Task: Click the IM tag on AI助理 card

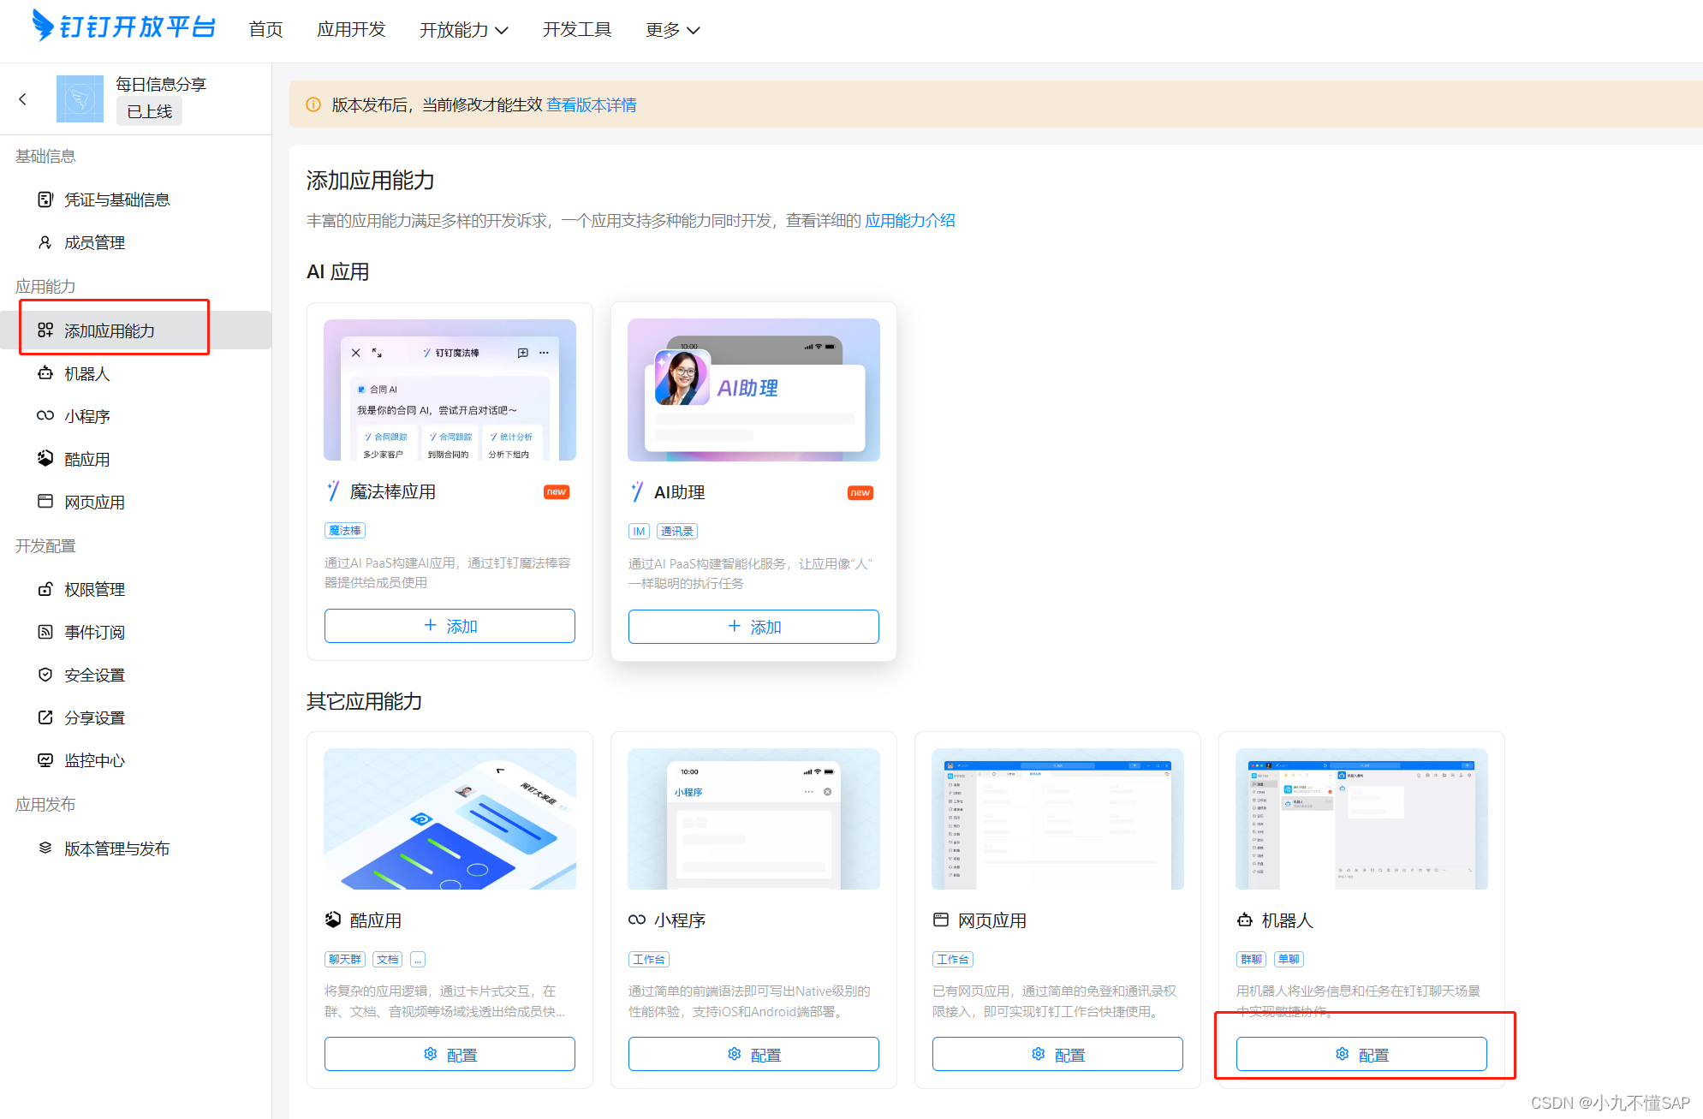Action: point(639,532)
